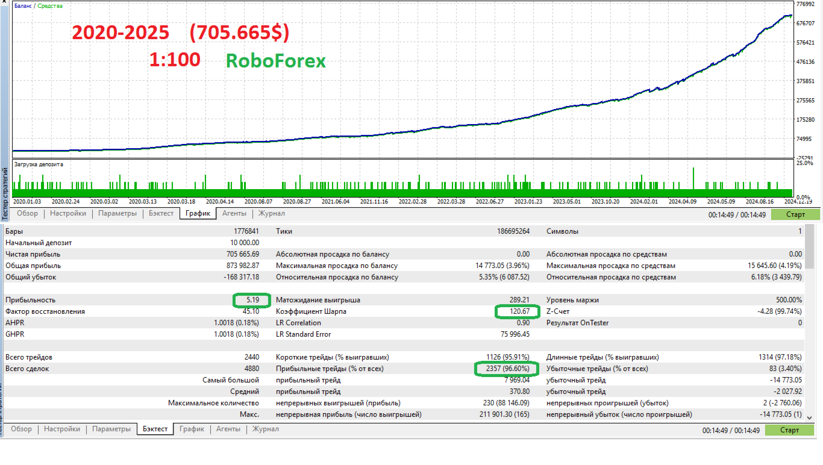This screenshot has width=823, height=465.
Task: Click the 2020.01.03 date on the chart axis
Action: [27, 202]
